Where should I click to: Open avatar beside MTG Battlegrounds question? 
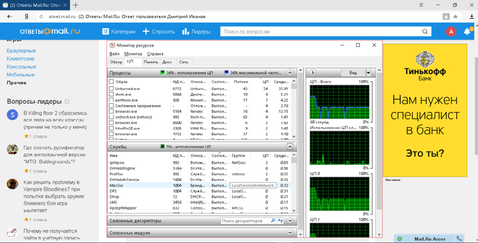click(x=13, y=149)
